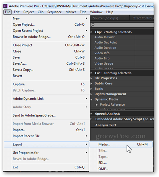
Task: Open the Help menu
Action: click(x=110, y=12)
